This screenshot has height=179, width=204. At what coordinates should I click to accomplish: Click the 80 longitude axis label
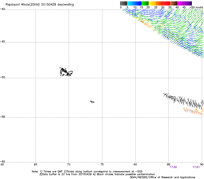click(135, 165)
